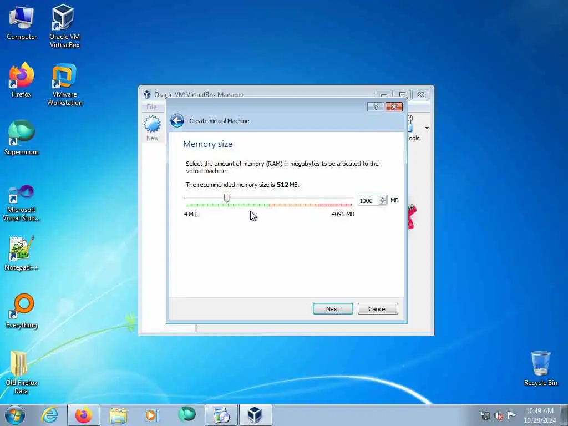Screen dimensions: 568x426
Task: Select the Computer desktop icon
Action: [22, 23]
